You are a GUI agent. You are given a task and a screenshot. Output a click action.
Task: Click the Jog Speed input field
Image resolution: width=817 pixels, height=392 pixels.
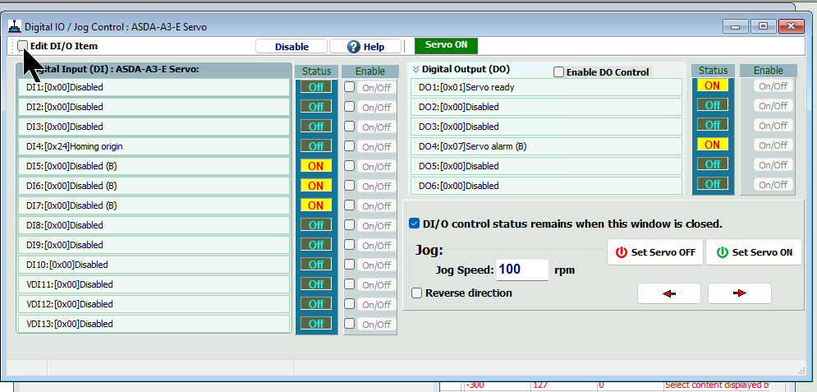[522, 270]
